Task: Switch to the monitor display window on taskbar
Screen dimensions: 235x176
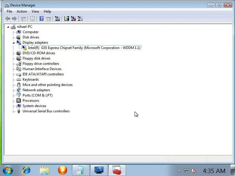Action: click(99, 170)
